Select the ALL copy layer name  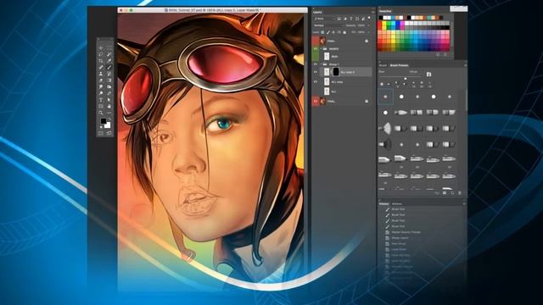[338, 82]
